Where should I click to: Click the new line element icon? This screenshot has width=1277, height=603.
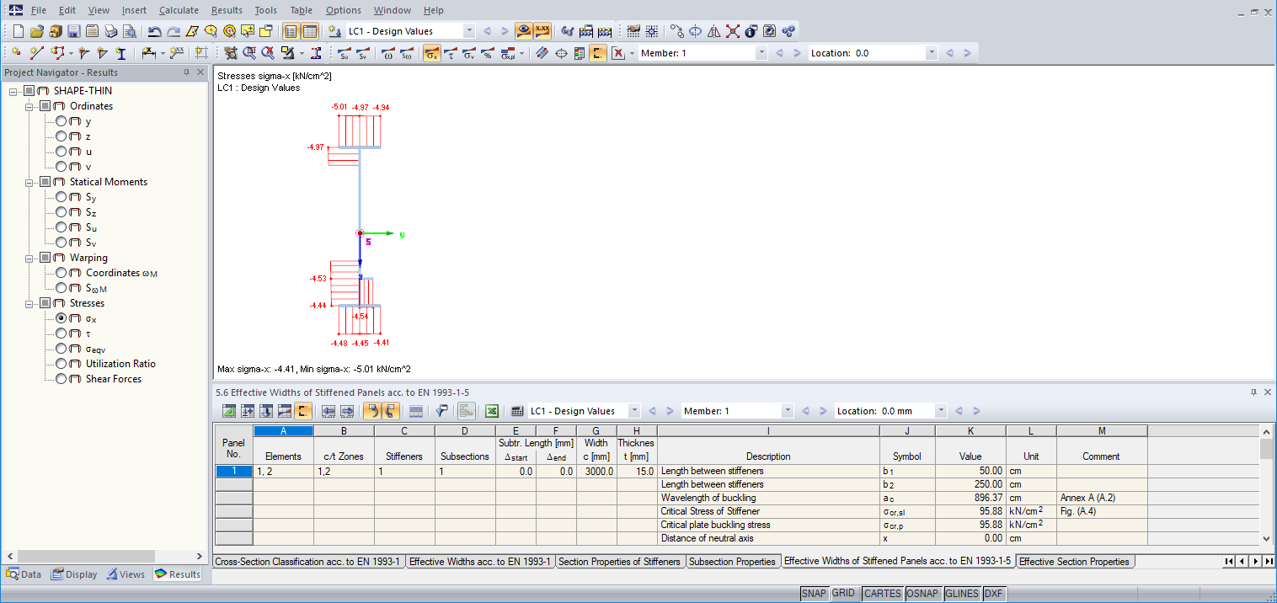coord(36,53)
